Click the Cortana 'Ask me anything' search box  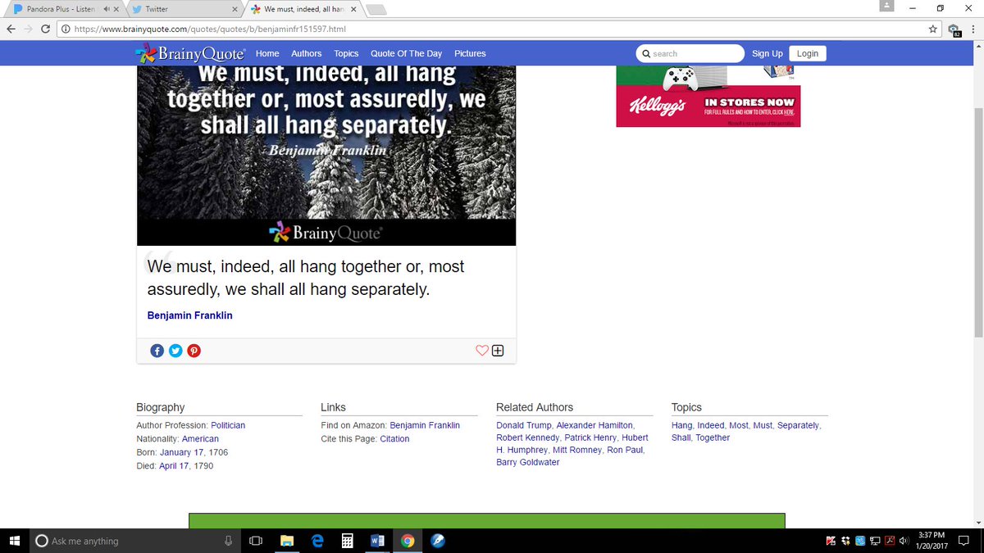135,541
